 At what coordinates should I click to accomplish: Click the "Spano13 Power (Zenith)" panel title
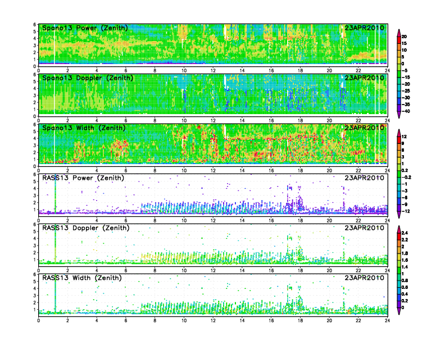[85, 28]
